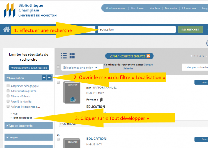
Task: Click search field containing education
Action: 137,29
